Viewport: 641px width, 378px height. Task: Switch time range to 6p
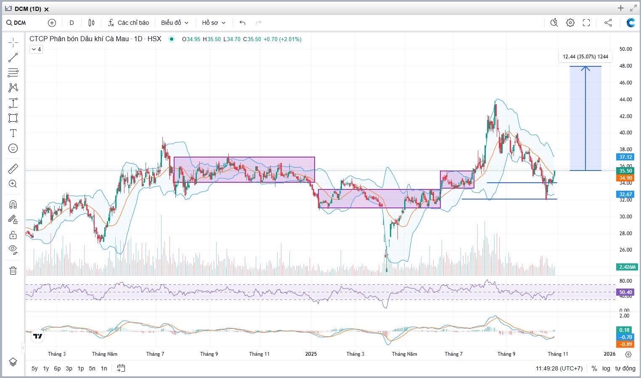pos(57,368)
